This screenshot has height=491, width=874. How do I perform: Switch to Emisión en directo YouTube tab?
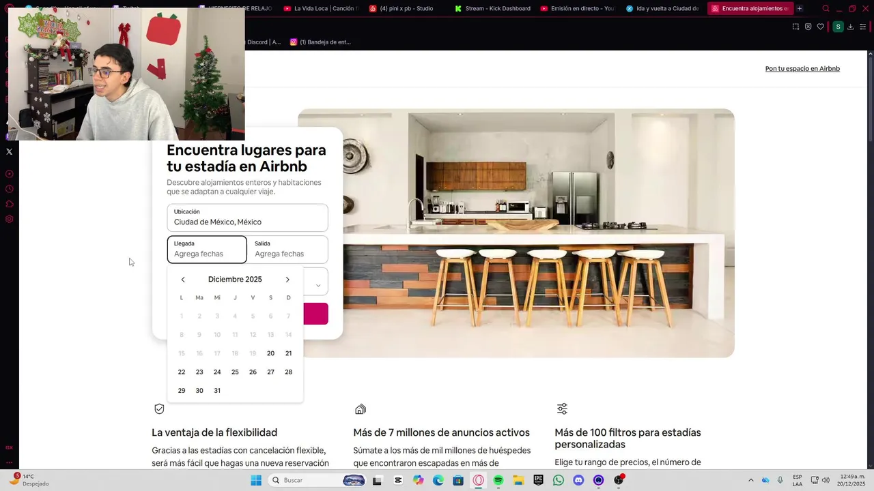point(577,9)
